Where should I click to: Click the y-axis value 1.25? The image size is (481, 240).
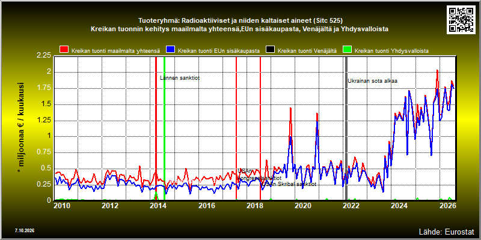click(44, 120)
